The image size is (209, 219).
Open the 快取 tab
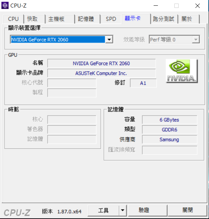tap(34, 19)
